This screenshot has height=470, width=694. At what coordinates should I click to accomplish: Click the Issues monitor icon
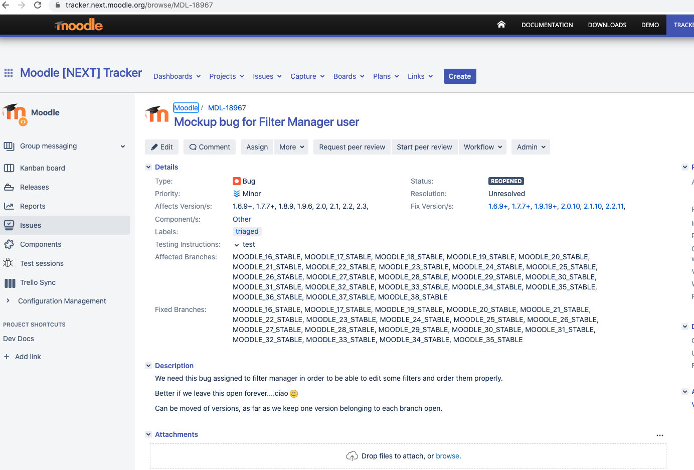point(9,225)
